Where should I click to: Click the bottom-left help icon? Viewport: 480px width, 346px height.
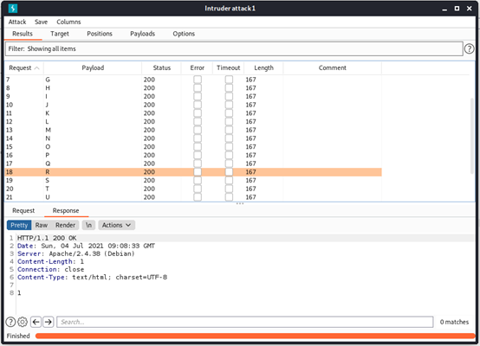click(x=10, y=322)
